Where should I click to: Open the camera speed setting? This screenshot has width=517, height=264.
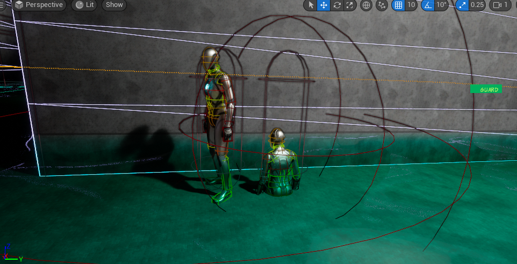tap(500, 5)
